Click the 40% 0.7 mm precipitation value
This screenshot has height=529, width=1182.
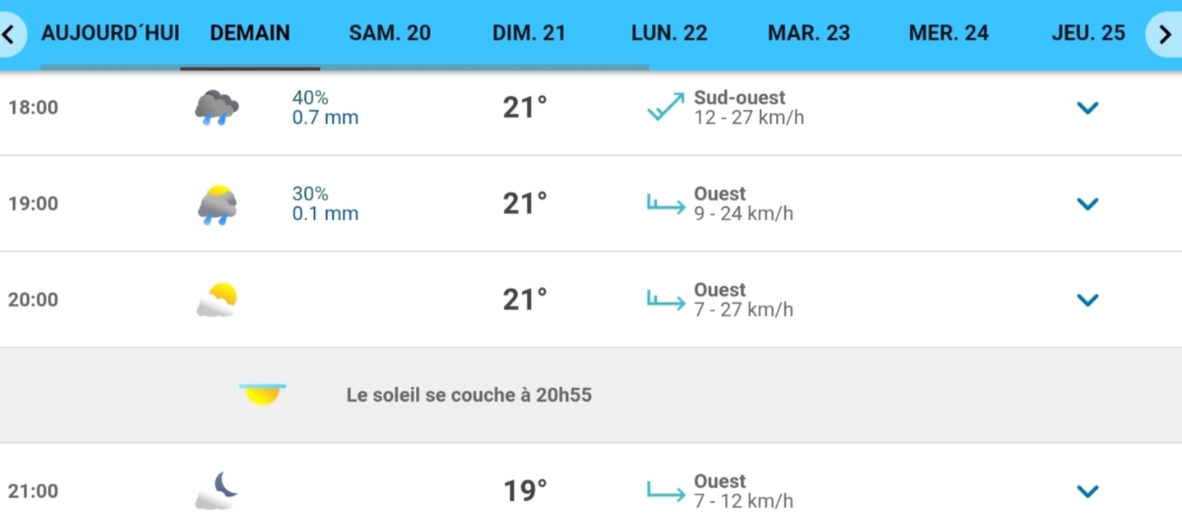pyautogui.click(x=326, y=108)
